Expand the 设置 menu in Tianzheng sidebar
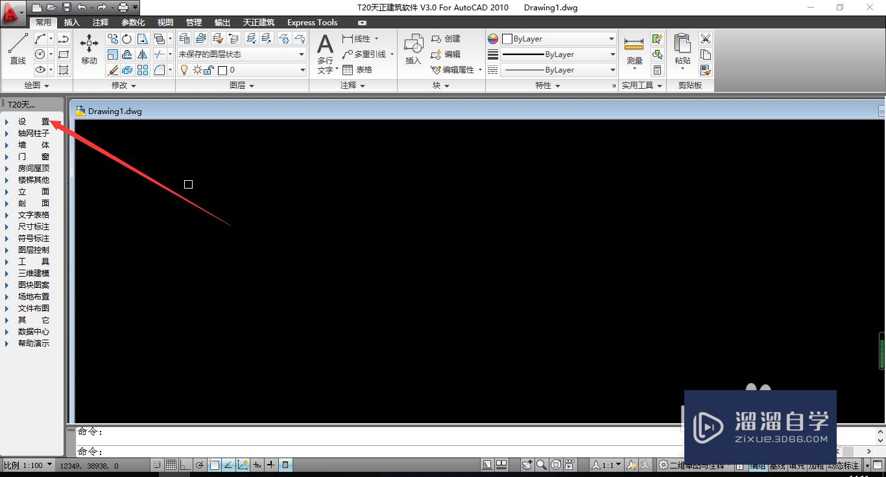Image resolution: width=886 pixels, height=477 pixels. (x=33, y=121)
